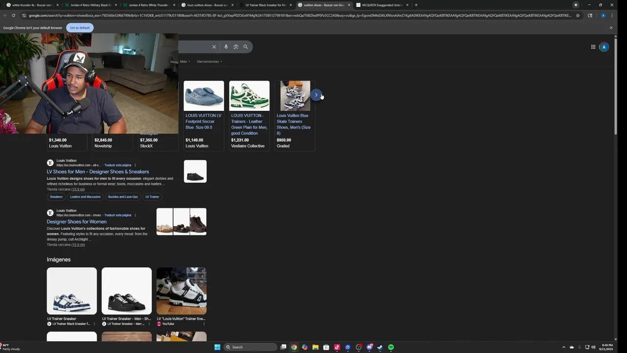Open the Chrome side panel icon
This screenshot has height=353, width=627.
(x=590, y=15)
